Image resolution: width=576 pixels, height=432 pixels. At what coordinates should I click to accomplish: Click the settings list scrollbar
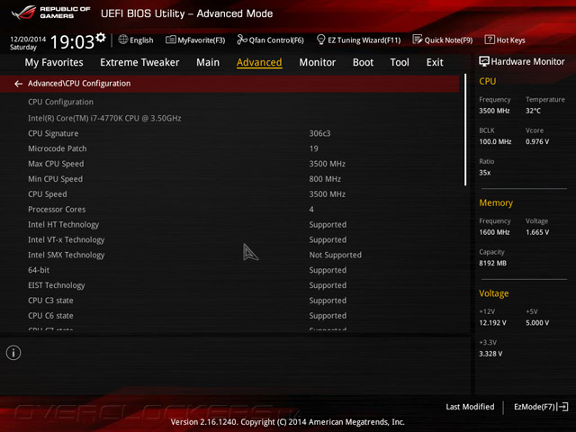point(465,130)
